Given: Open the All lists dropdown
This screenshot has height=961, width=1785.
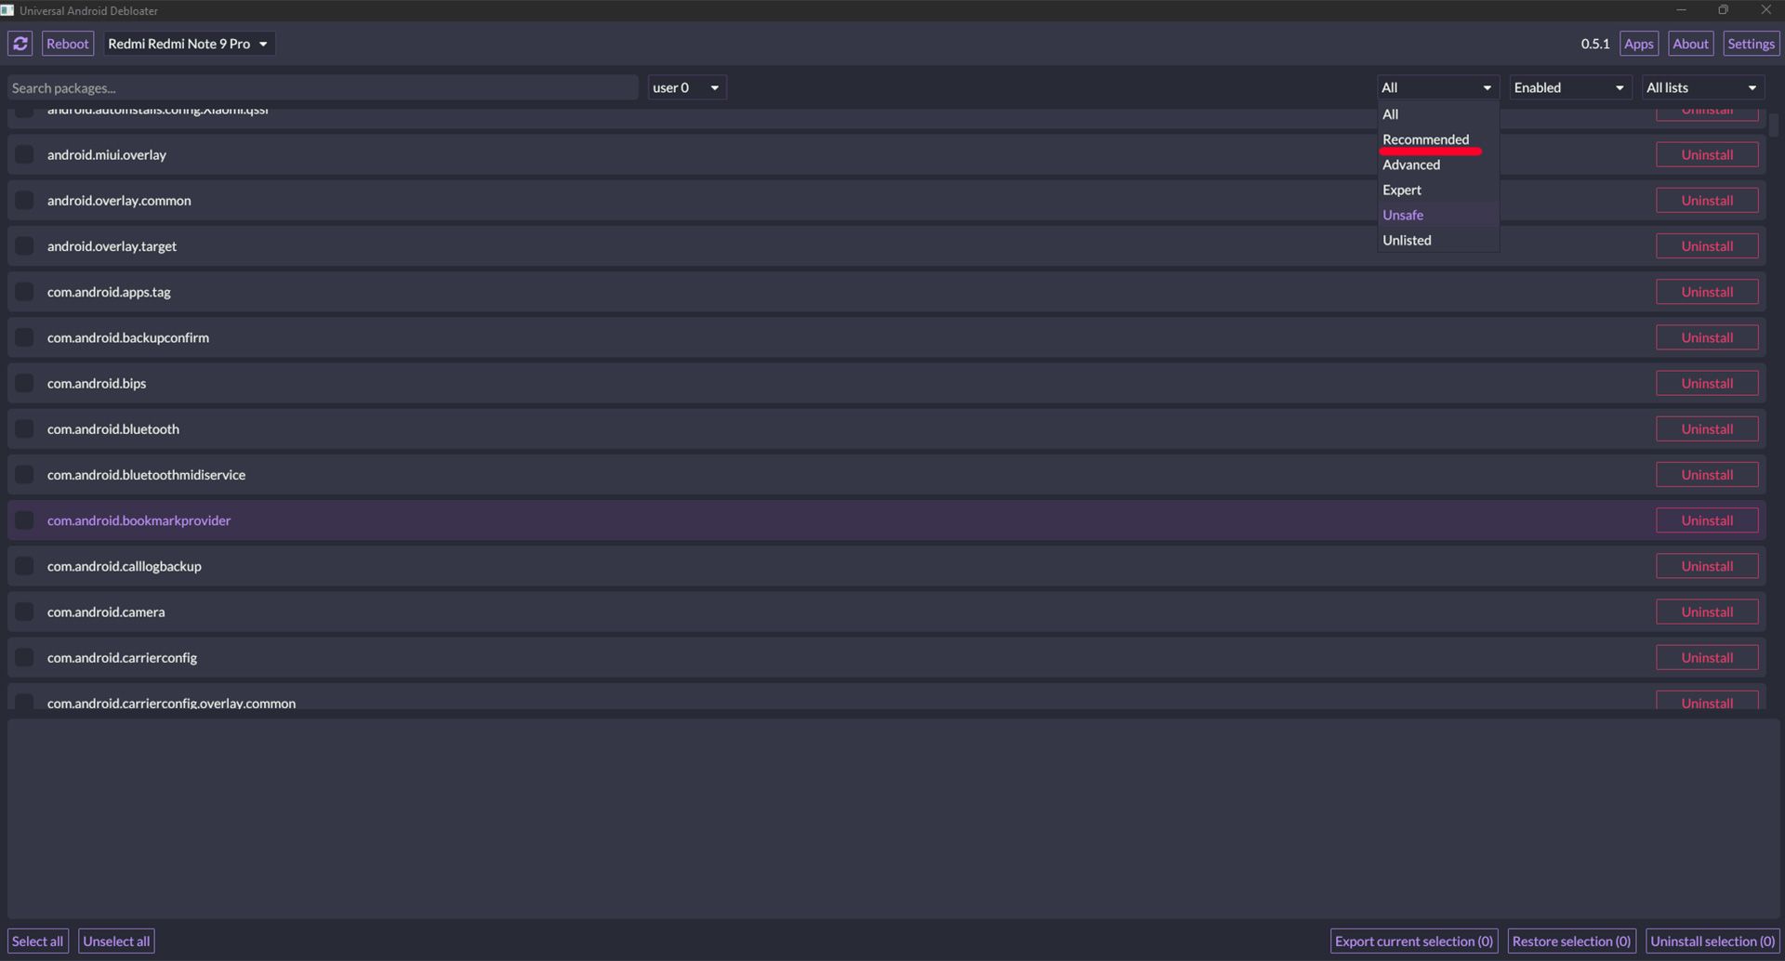Looking at the screenshot, I should 1702,87.
